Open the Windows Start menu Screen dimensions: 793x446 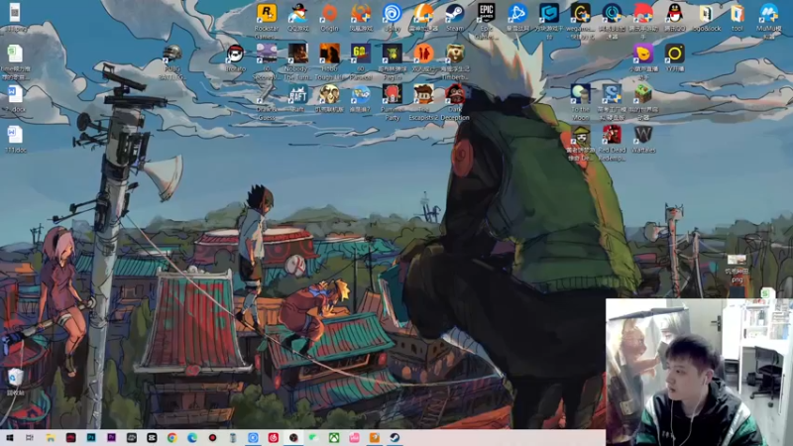[x=10, y=438]
